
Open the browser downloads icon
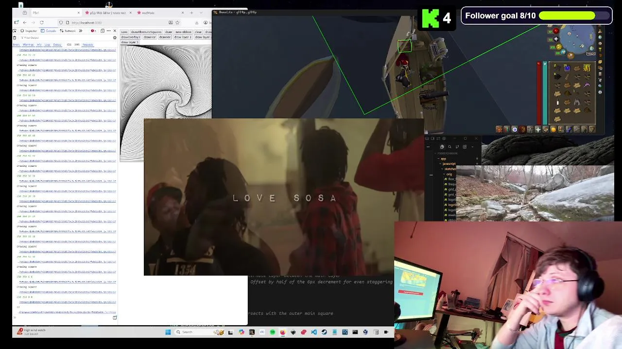click(197, 22)
